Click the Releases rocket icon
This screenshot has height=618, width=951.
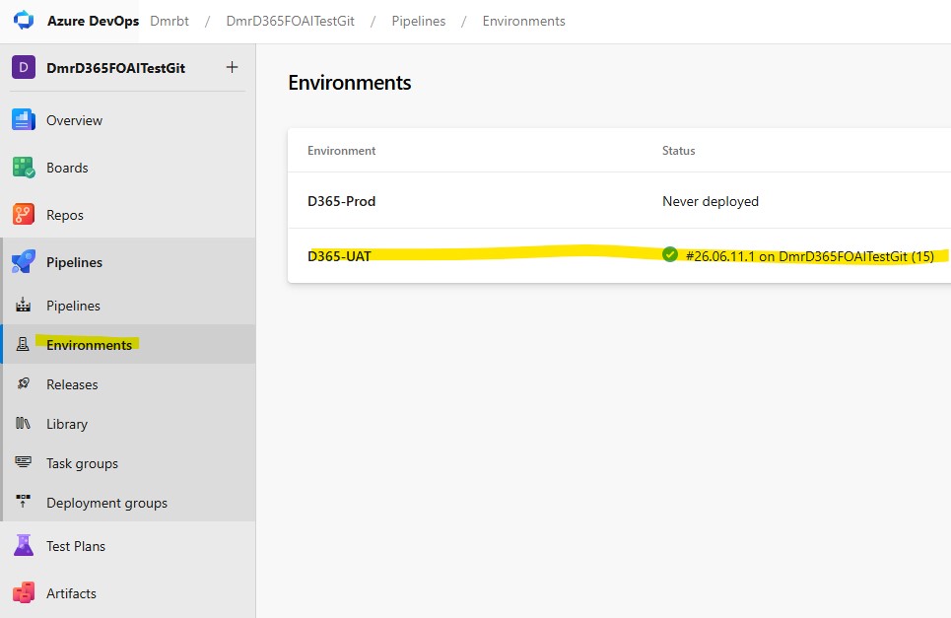23,383
